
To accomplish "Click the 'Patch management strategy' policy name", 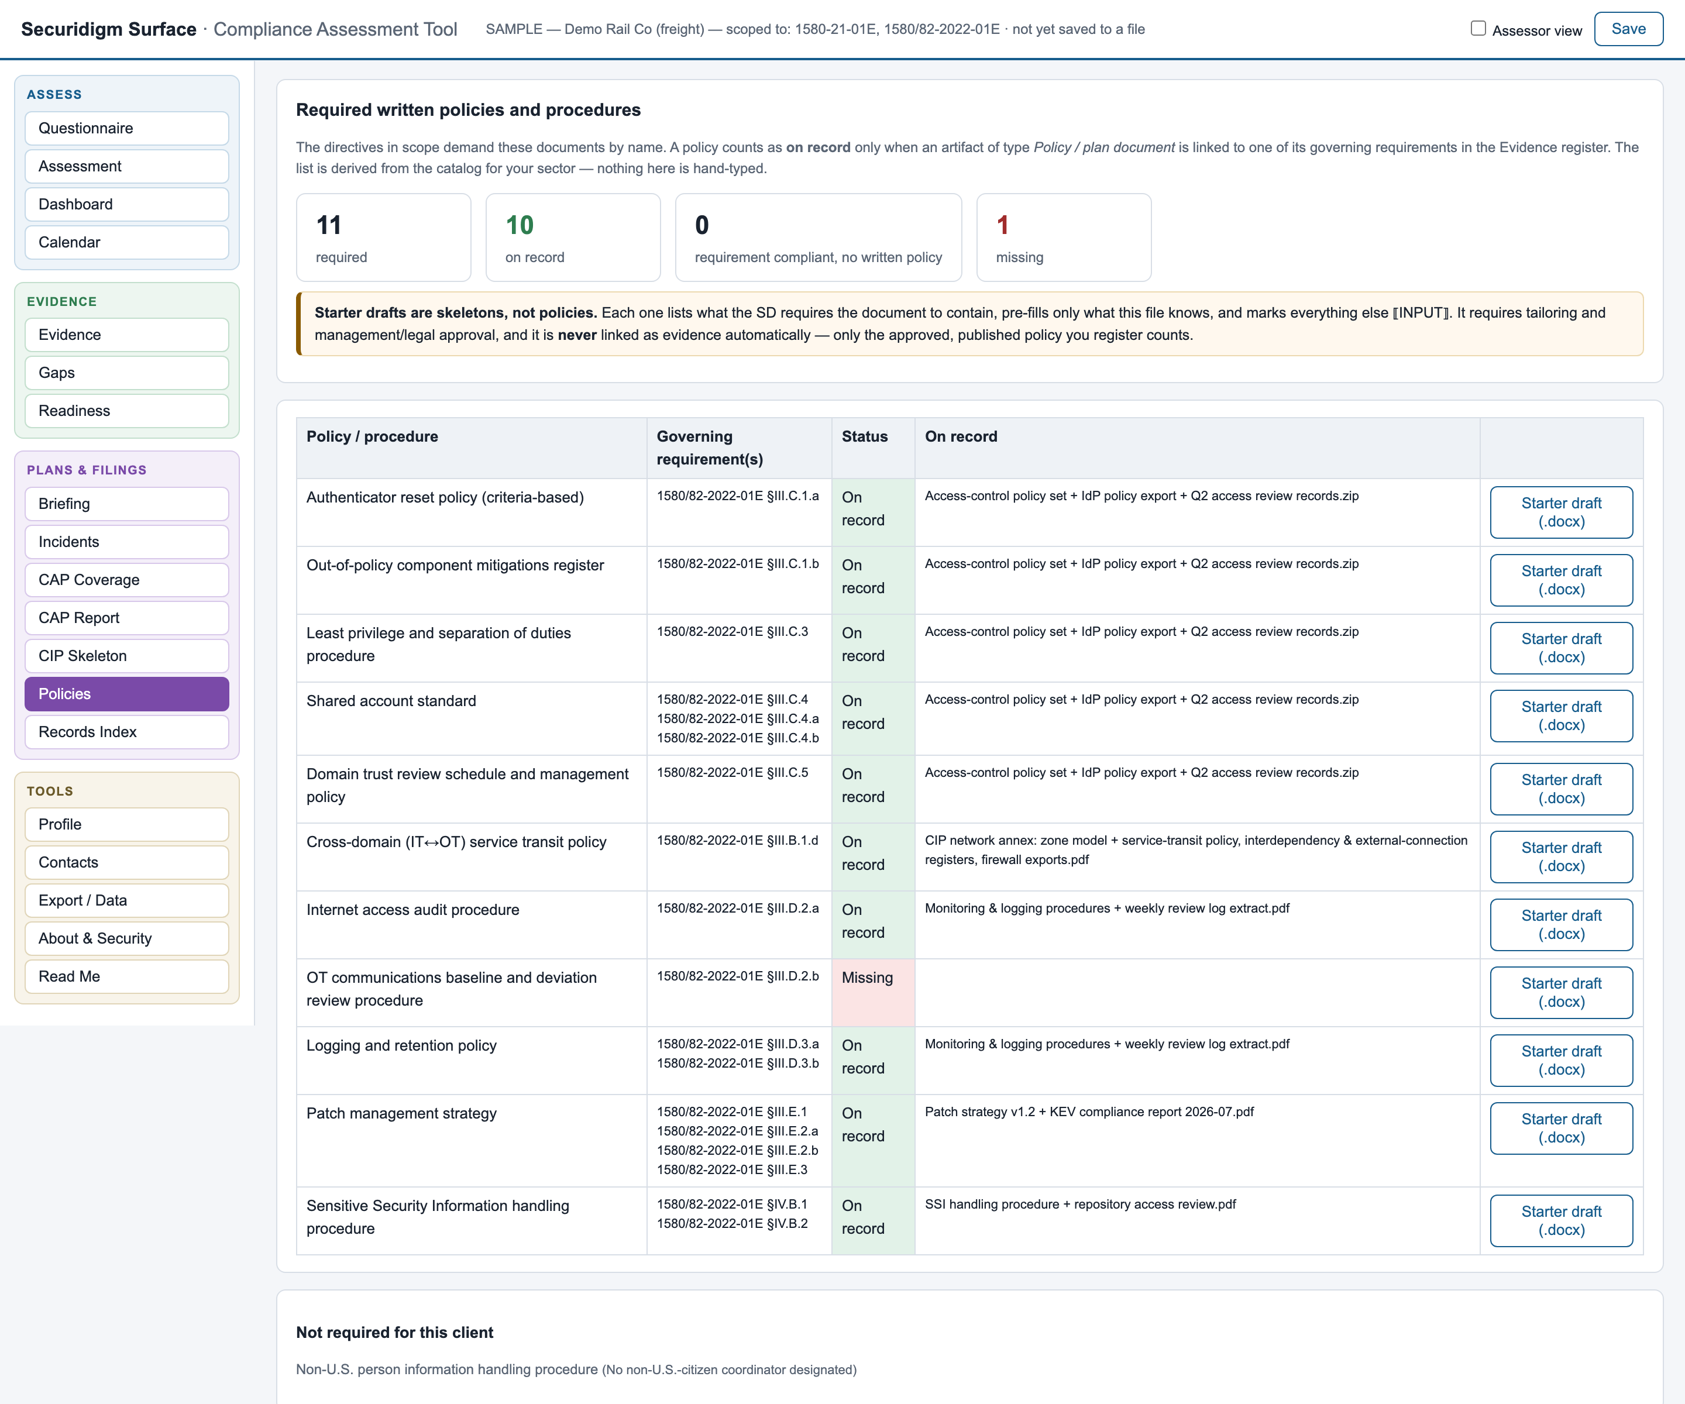I will pyautogui.click(x=401, y=1114).
